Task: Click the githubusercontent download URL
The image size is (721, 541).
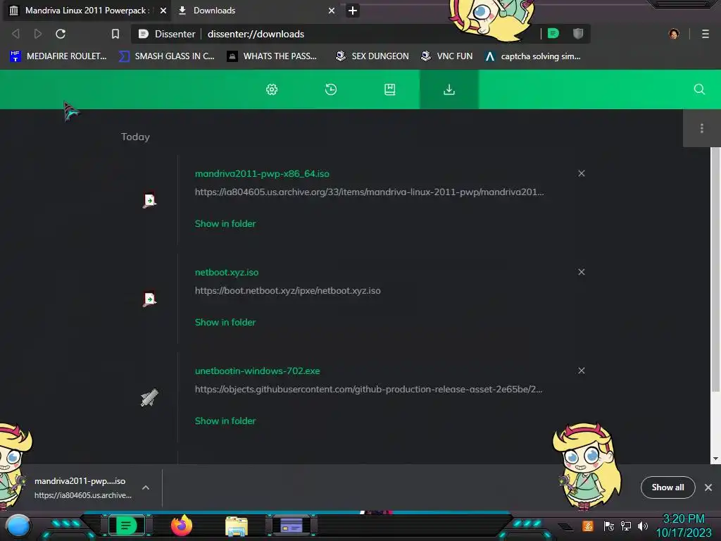Action: [369, 389]
